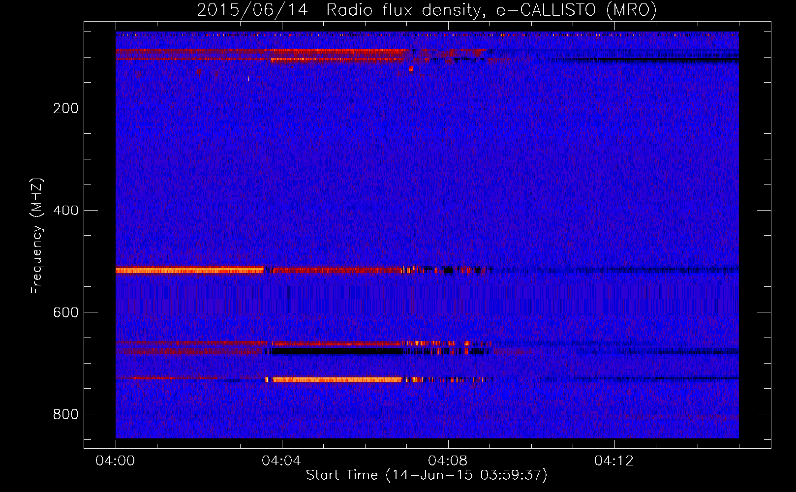The height and width of the screenshot is (492, 796).
Task: Click the 200 MHz frequency tick label
Action: tap(66, 108)
